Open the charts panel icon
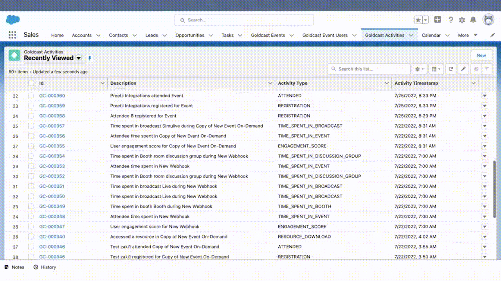Image resolution: width=501 pixels, height=281 pixels. 476,69
